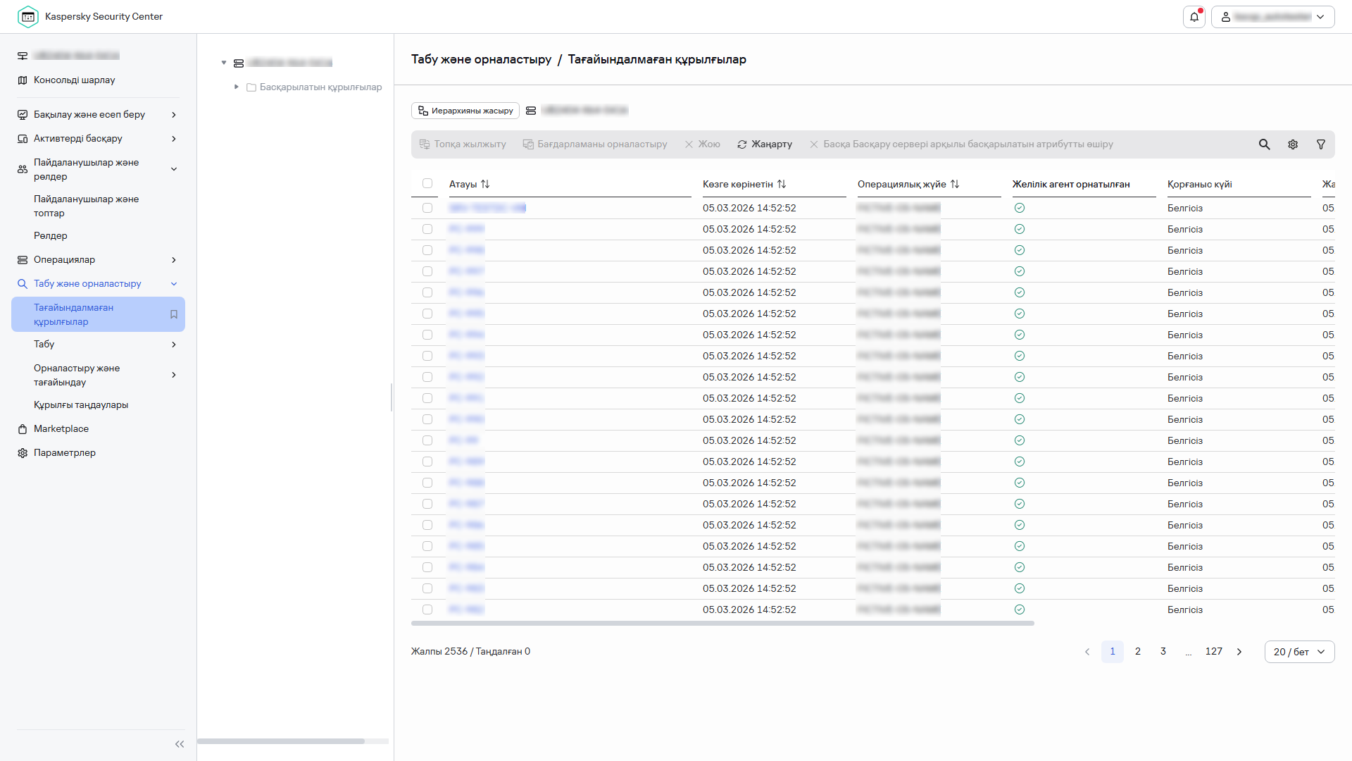The width and height of the screenshot is (1352, 761).
Task: Click bookmark icon on Тағайындалмаған құрылғылар
Action: (174, 314)
